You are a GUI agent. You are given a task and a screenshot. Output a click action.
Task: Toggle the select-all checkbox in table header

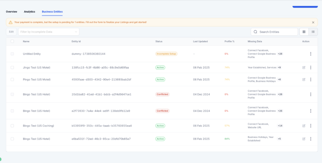tap(12, 41)
